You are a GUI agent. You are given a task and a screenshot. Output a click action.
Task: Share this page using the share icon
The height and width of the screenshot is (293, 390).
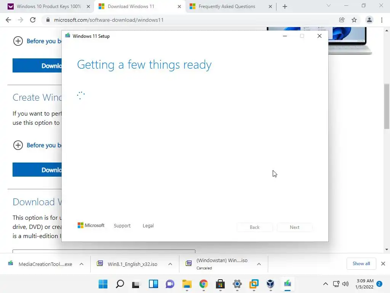(342, 20)
